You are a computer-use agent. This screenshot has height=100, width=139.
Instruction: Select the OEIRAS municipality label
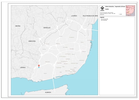click(x=23, y=68)
